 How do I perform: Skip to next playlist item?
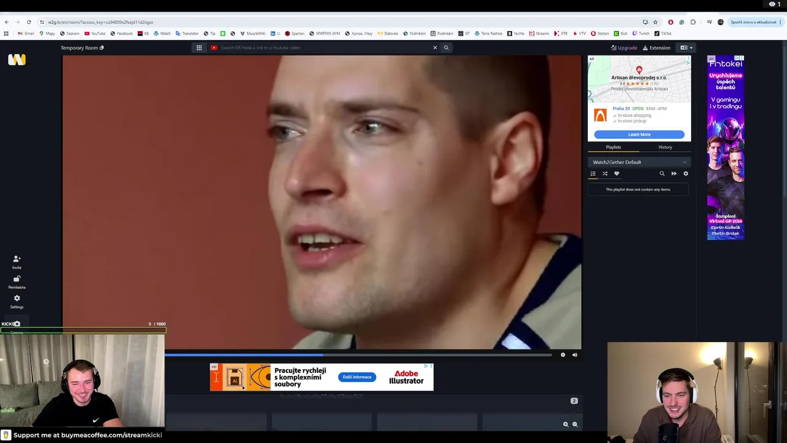tap(674, 174)
